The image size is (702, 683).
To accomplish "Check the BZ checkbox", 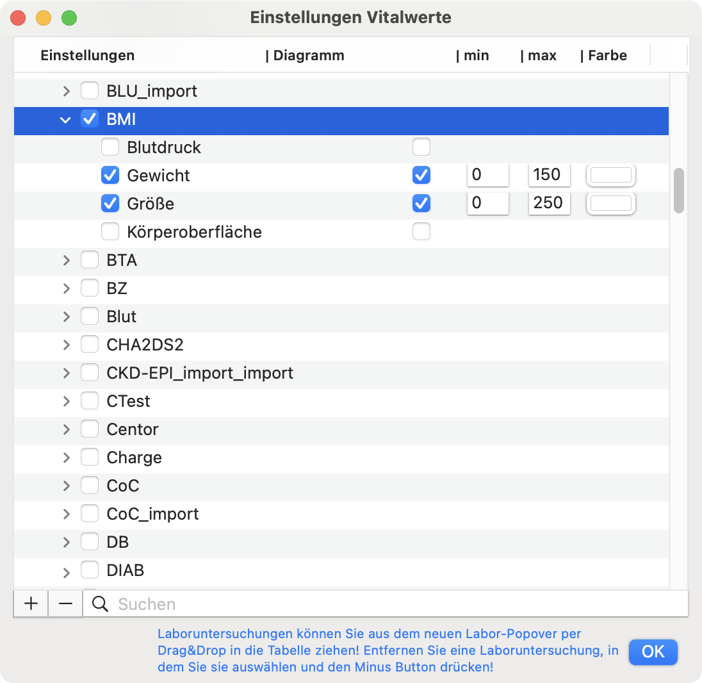I will [90, 288].
